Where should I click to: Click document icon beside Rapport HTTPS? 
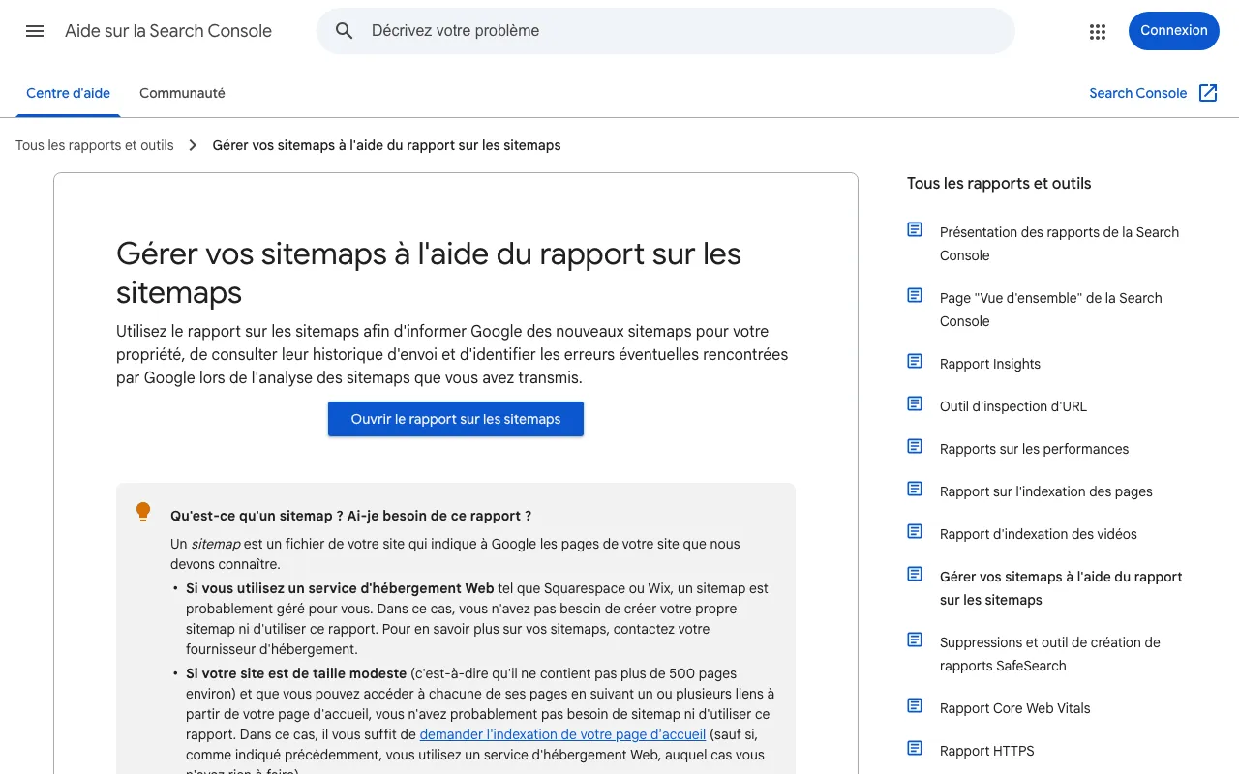coord(915,748)
